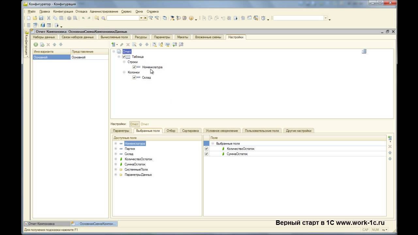Screen dimensions: 418x235
Task: Open the Конфигурация menu
Action: pyautogui.click(x=63, y=11)
